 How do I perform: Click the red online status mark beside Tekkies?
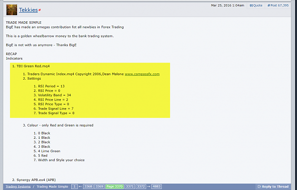click(39, 10)
